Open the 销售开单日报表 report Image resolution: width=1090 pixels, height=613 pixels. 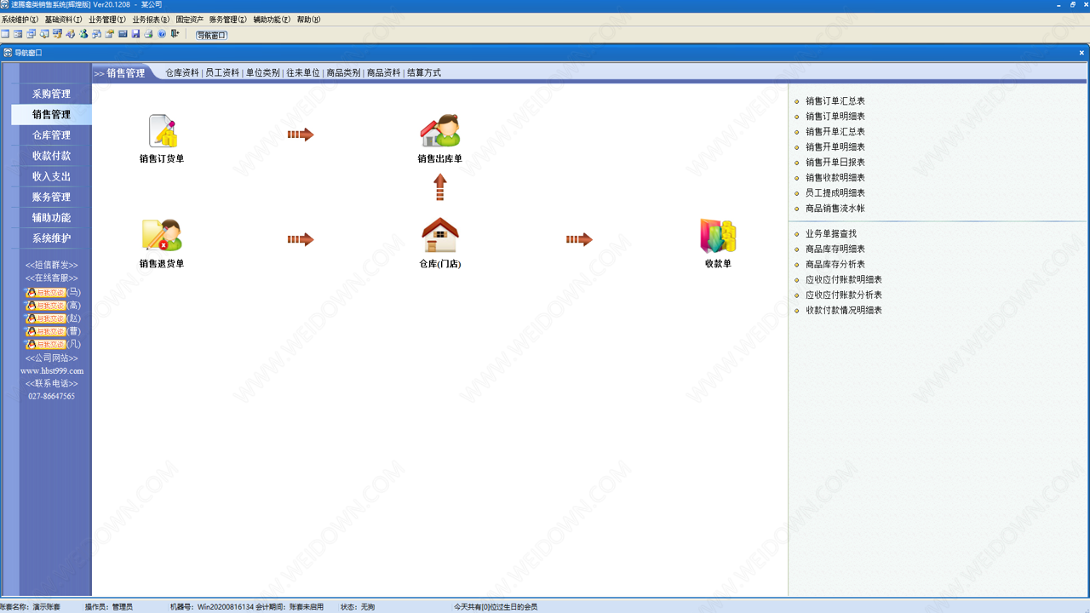(x=835, y=163)
